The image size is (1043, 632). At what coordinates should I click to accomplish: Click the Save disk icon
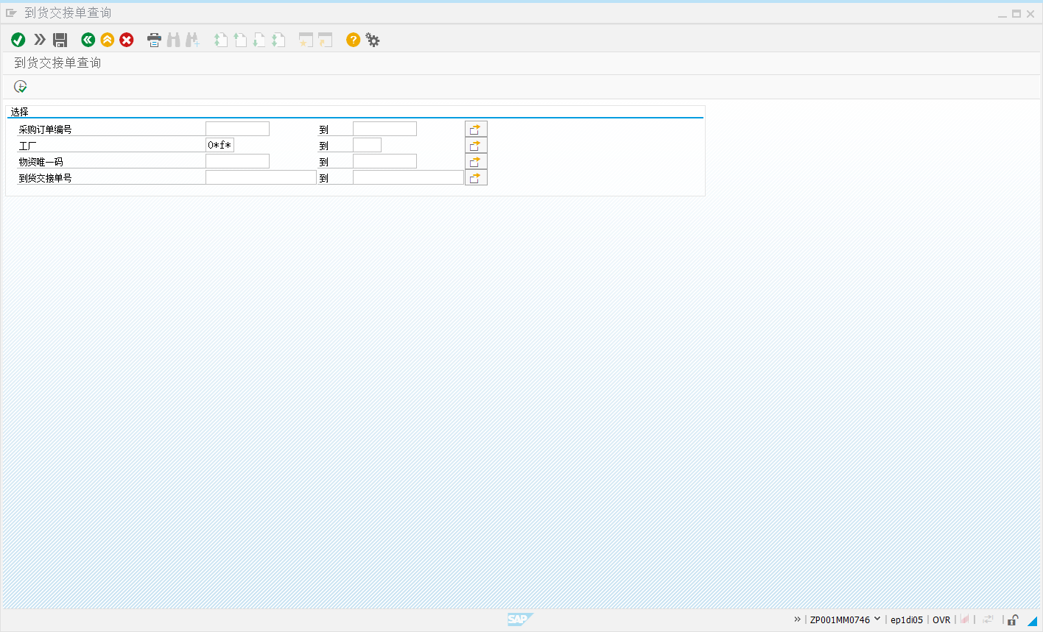coord(60,40)
